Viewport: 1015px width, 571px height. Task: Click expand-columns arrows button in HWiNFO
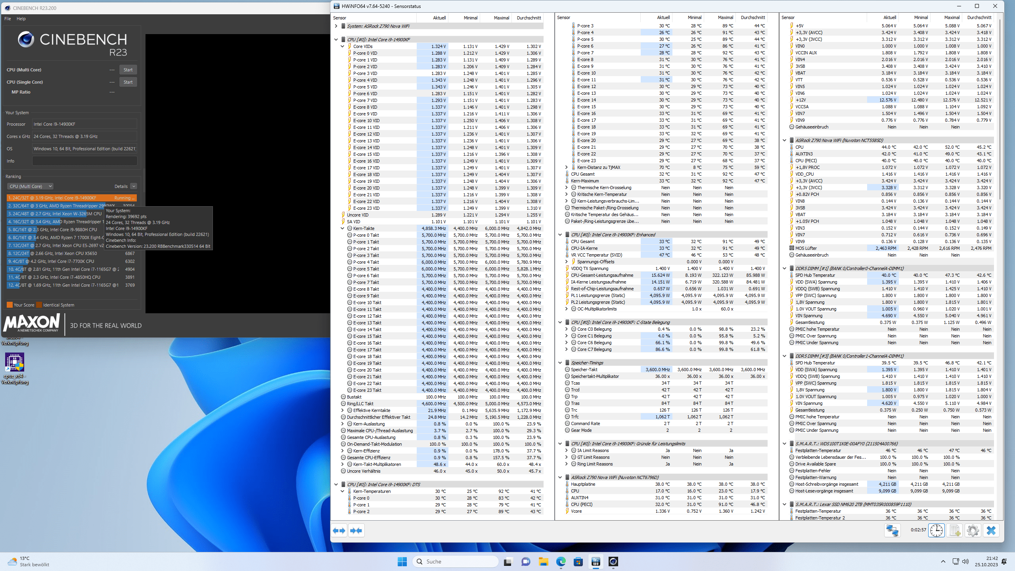(x=339, y=531)
